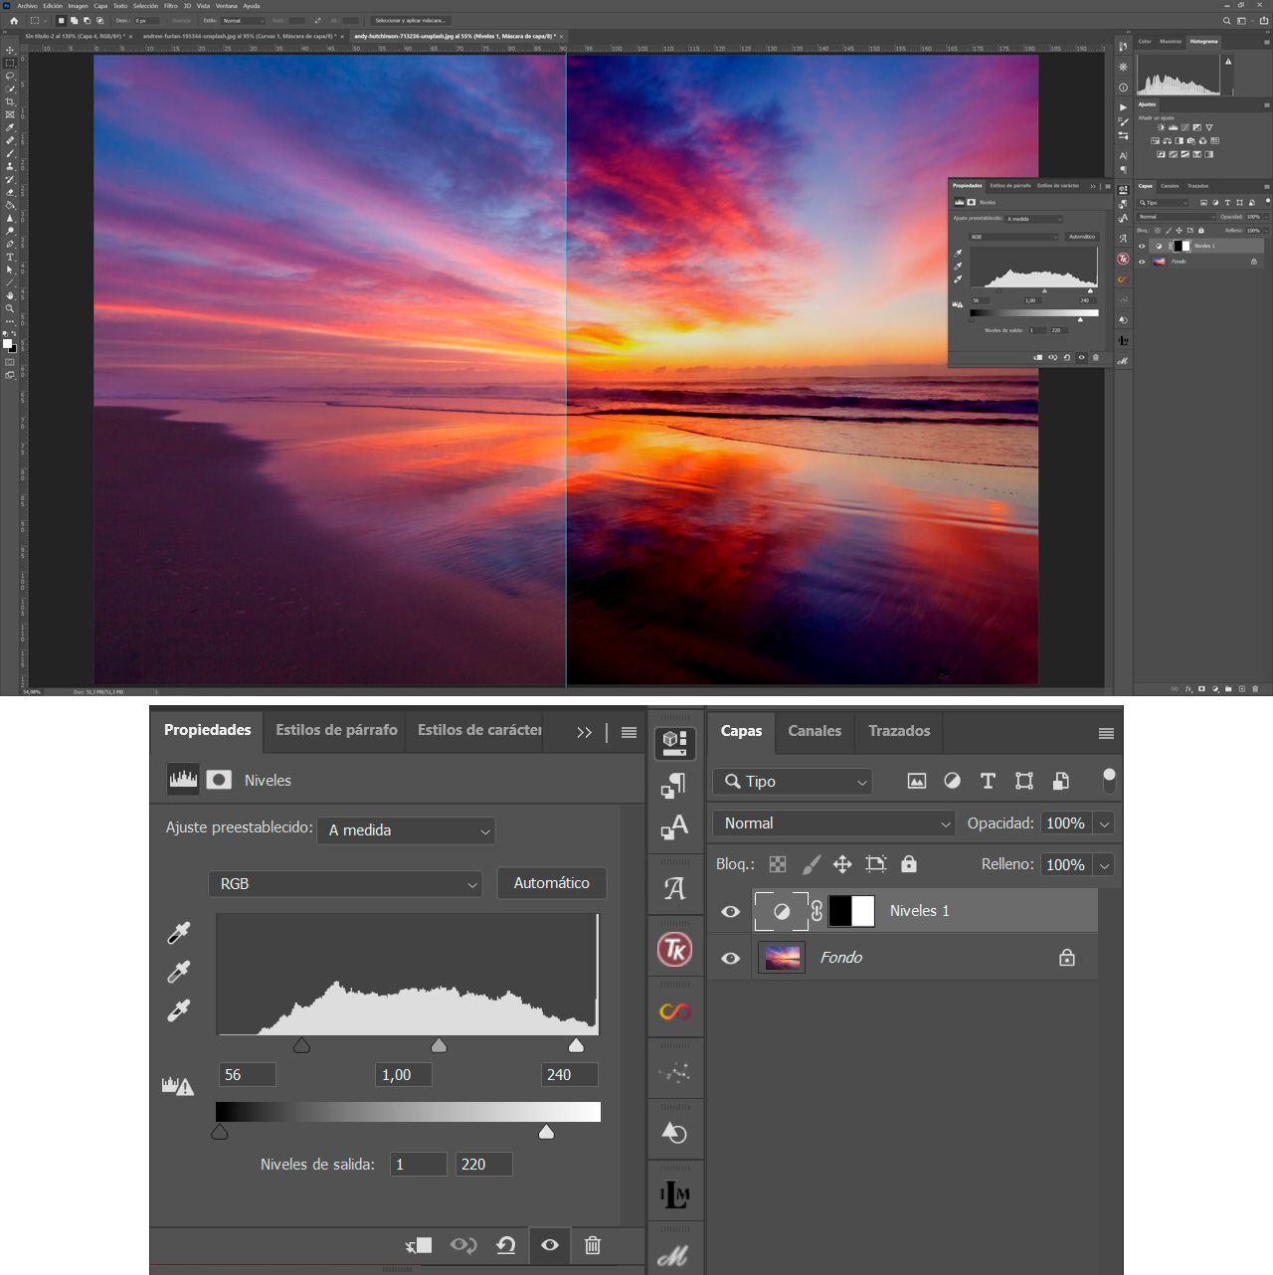Expand hidden tabs chevron in enlarged Propiedades
This screenshot has height=1275, width=1273.
pos(584,732)
